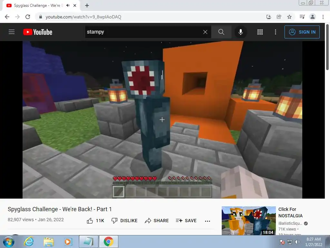Run search with the magnifier button
The width and height of the screenshot is (330, 248).
pyautogui.click(x=221, y=32)
